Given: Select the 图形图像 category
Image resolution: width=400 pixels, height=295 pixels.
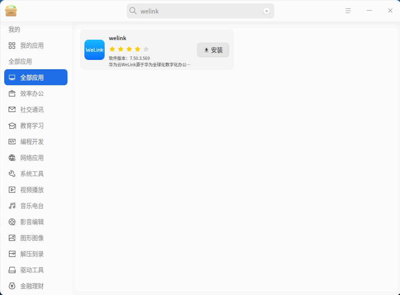Looking at the screenshot, I should tap(36, 238).
